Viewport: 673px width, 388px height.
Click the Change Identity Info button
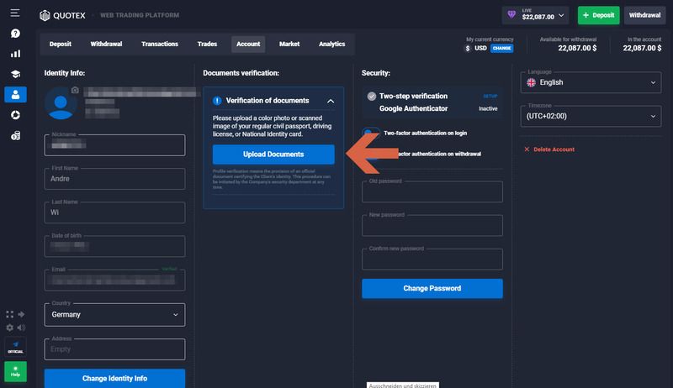tap(114, 379)
